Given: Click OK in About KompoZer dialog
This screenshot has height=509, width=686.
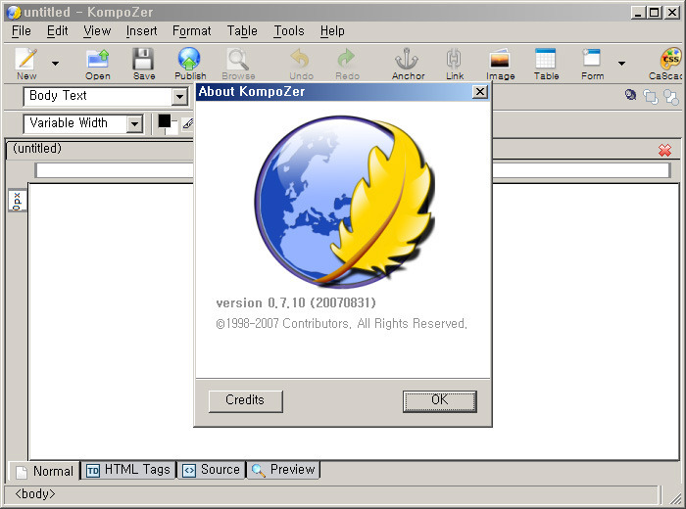Looking at the screenshot, I should [x=440, y=400].
